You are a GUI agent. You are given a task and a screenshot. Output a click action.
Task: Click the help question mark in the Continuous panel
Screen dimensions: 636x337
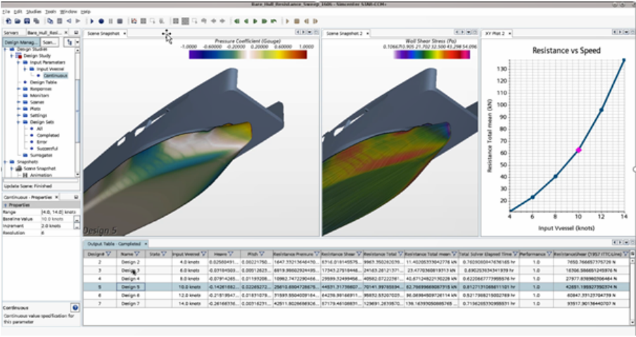point(75,307)
